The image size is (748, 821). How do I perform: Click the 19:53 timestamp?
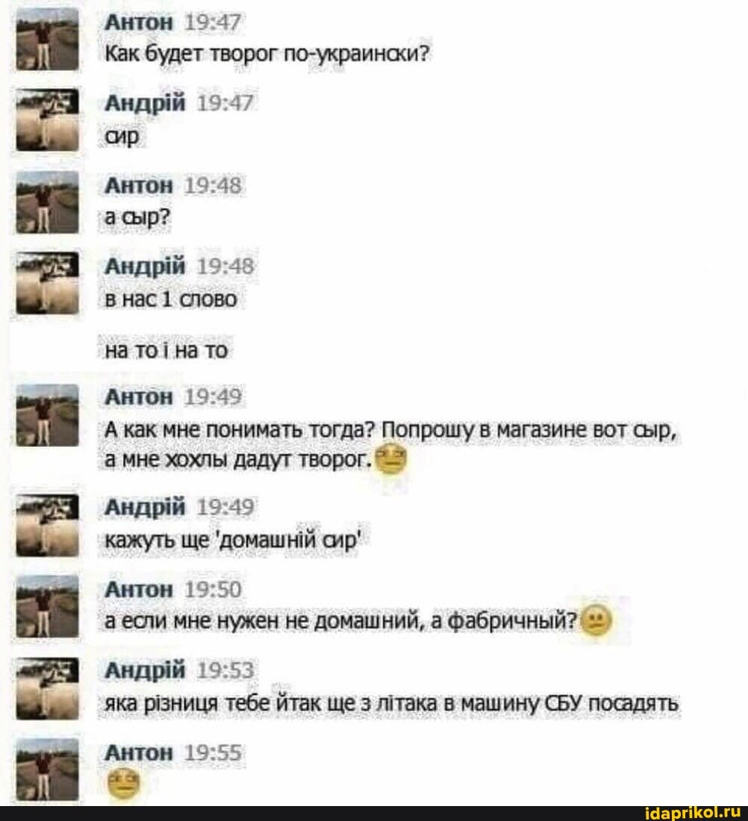[225, 671]
